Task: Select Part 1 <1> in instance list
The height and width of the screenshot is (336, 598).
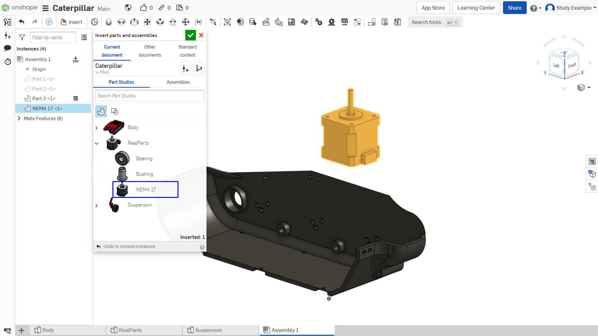Action: click(44, 79)
